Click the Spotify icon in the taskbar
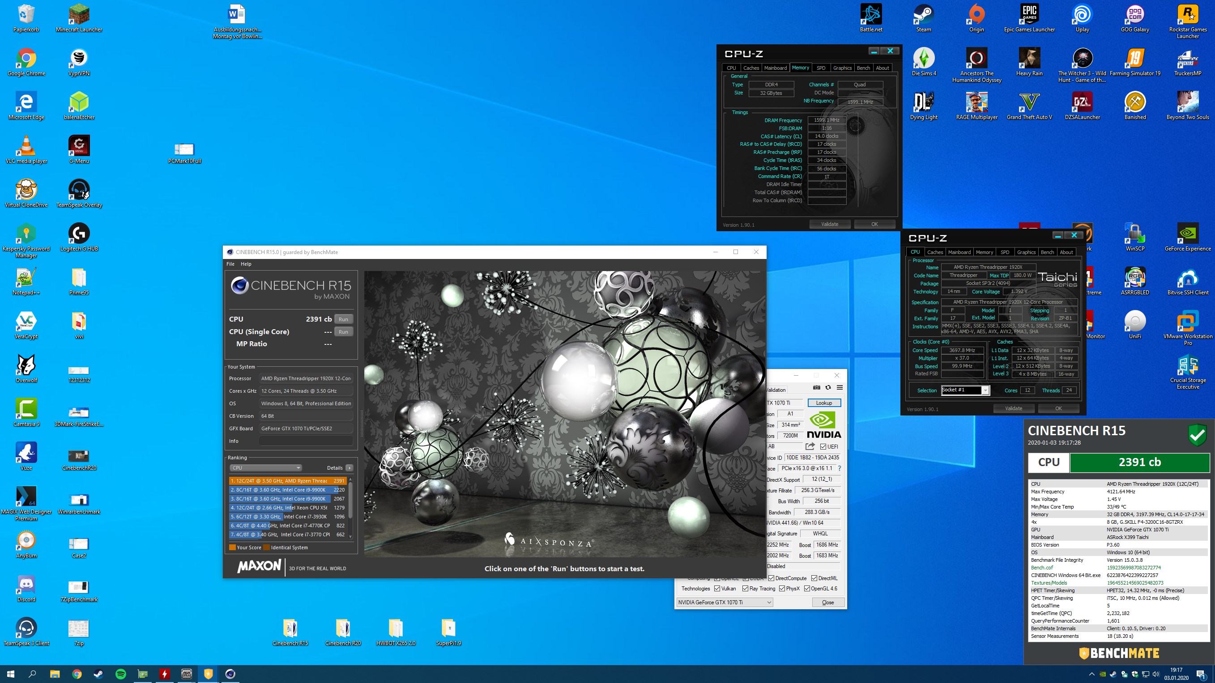Screen dimensions: 1215x683 pos(121,674)
